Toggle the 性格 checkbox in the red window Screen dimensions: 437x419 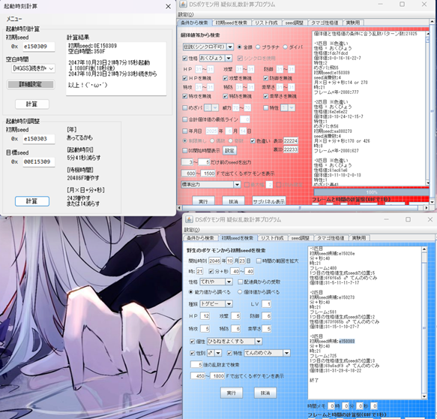pos(184,59)
